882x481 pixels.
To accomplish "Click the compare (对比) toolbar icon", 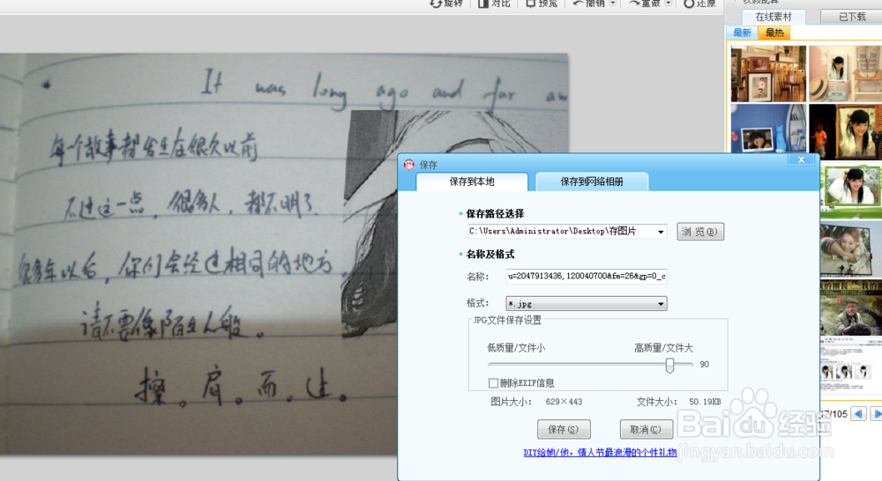I will click(x=483, y=4).
